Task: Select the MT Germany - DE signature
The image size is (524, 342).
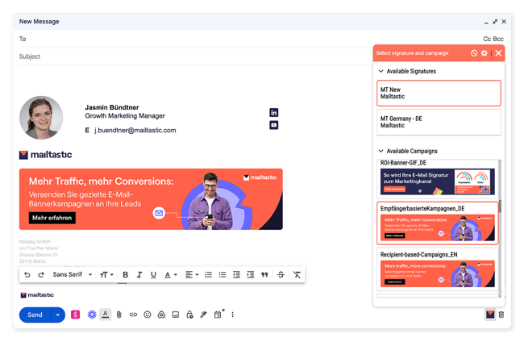Action: pos(439,122)
